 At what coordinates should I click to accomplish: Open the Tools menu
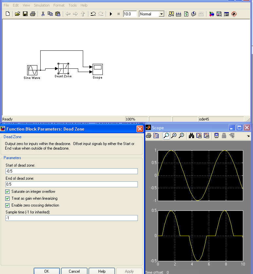[73, 5]
